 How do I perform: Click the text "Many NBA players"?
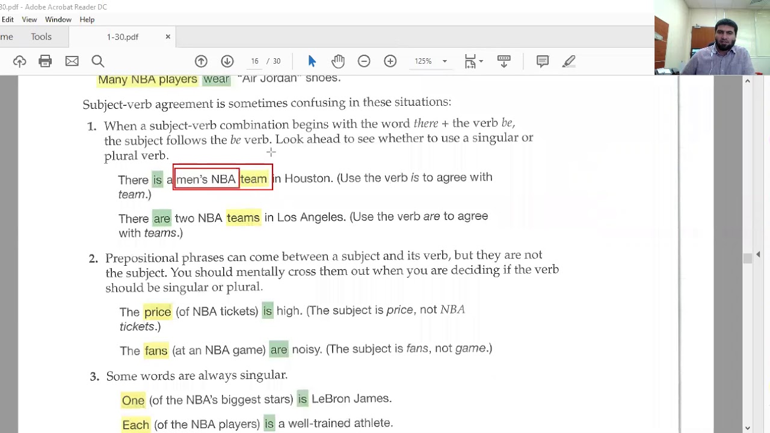(x=147, y=79)
